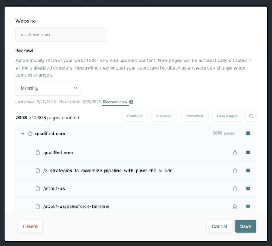272x246 pixels.
Task: Collapse the qualified.com root directory
Action: (x=23, y=134)
